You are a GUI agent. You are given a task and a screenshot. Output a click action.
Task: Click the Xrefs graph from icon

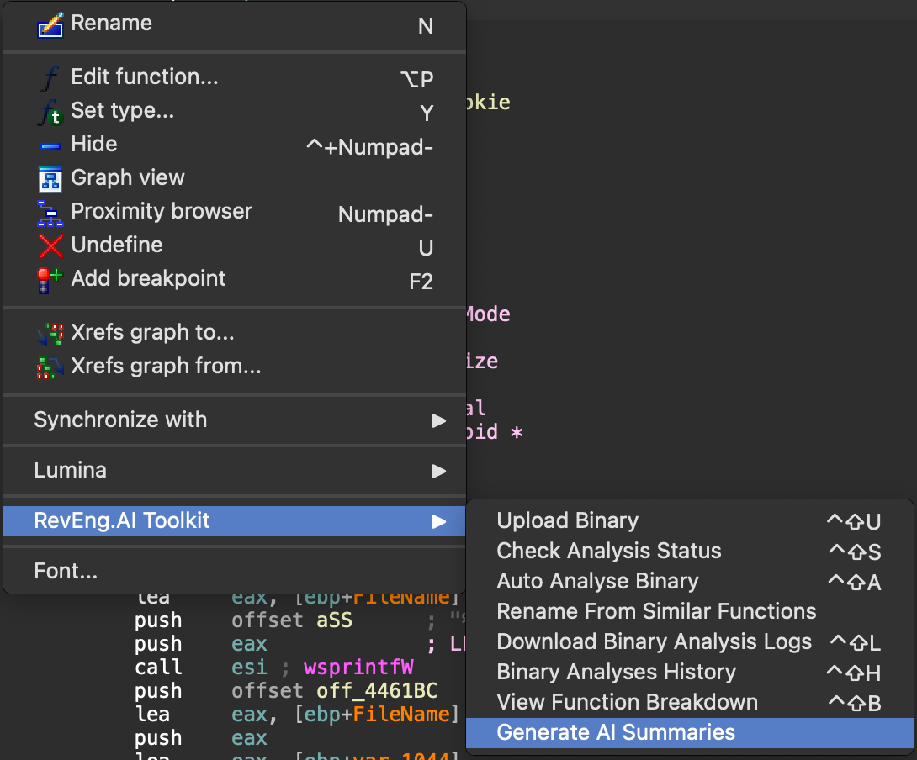click(50, 367)
